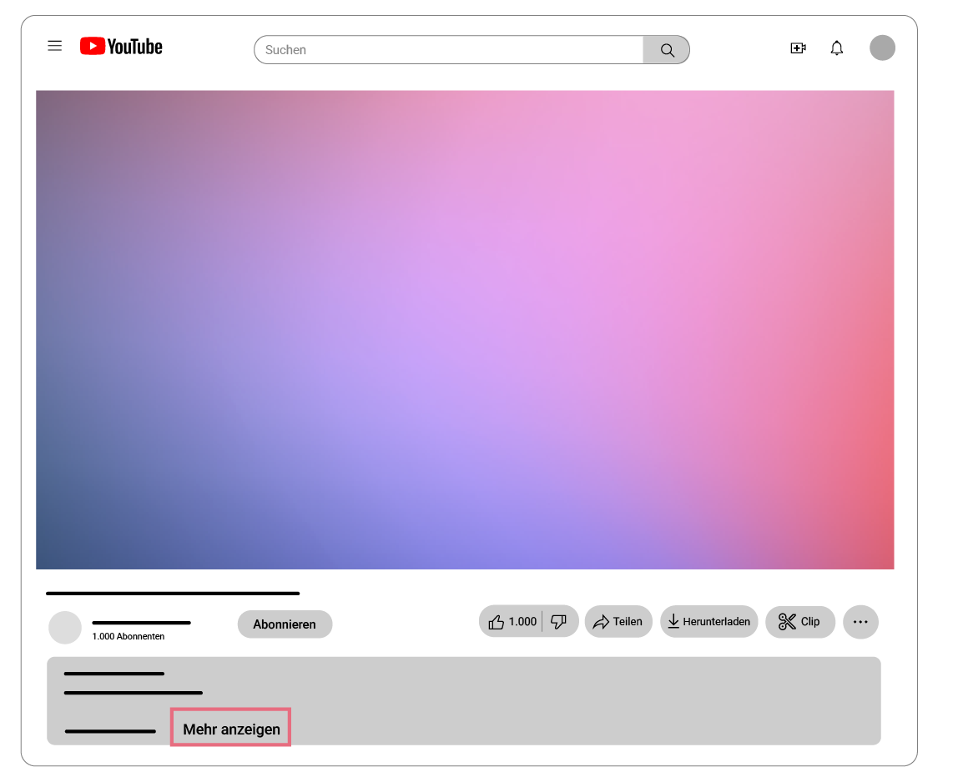
Task: Expand description with Mehr anzeigen
Action: [231, 729]
